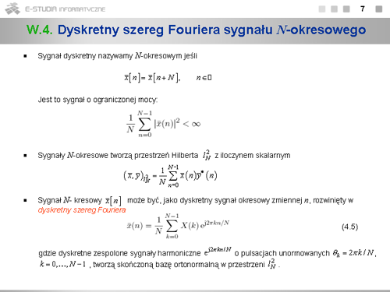This screenshot has height=292, width=390.
Task: Click the text 'Jest to sygnał o ograniczonej mocy'
Action: (97, 100)
